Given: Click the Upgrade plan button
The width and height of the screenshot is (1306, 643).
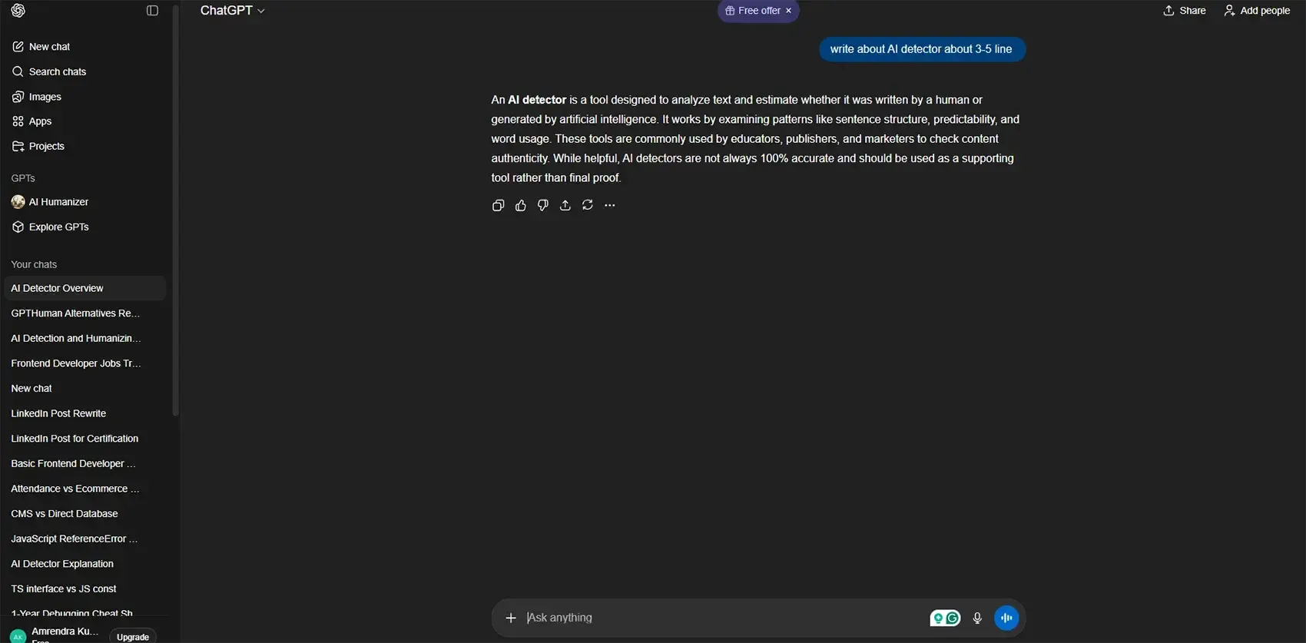Looking at the screenshot, I should coord(133,637).
